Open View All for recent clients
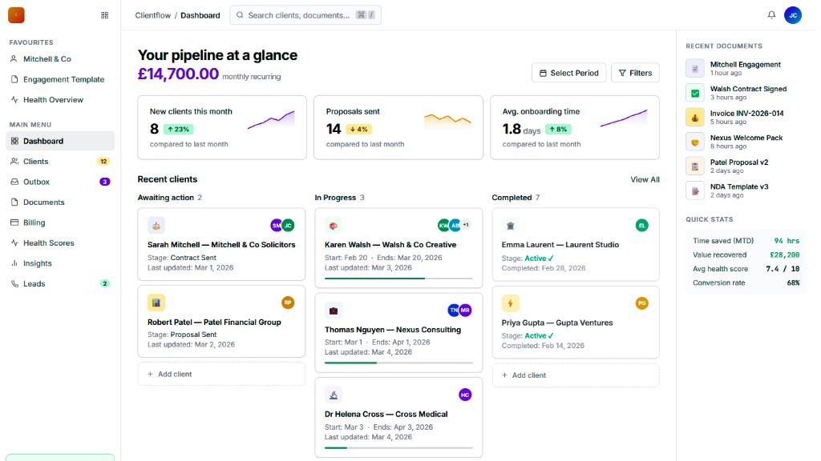The width and height of the screenshot is (821, 461). click(645, 179)
